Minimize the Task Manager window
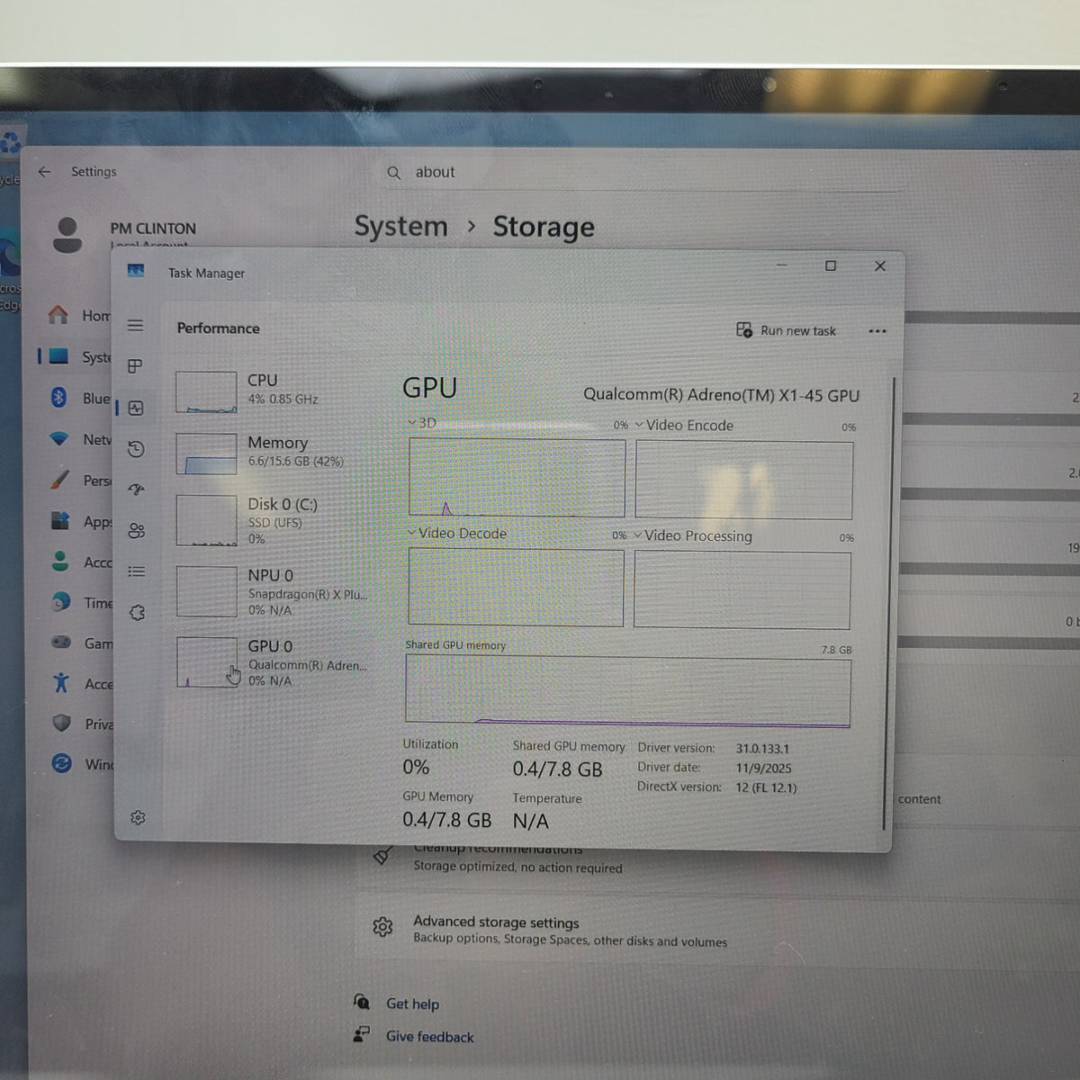The height and width of the screenshot is (1080, 1080). coord(781,265)
